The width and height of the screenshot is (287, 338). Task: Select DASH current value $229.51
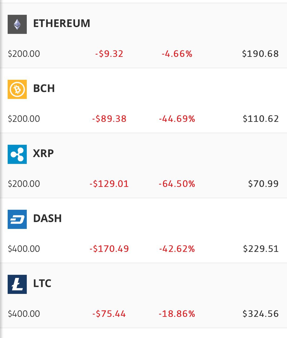(x=261, y=249)
